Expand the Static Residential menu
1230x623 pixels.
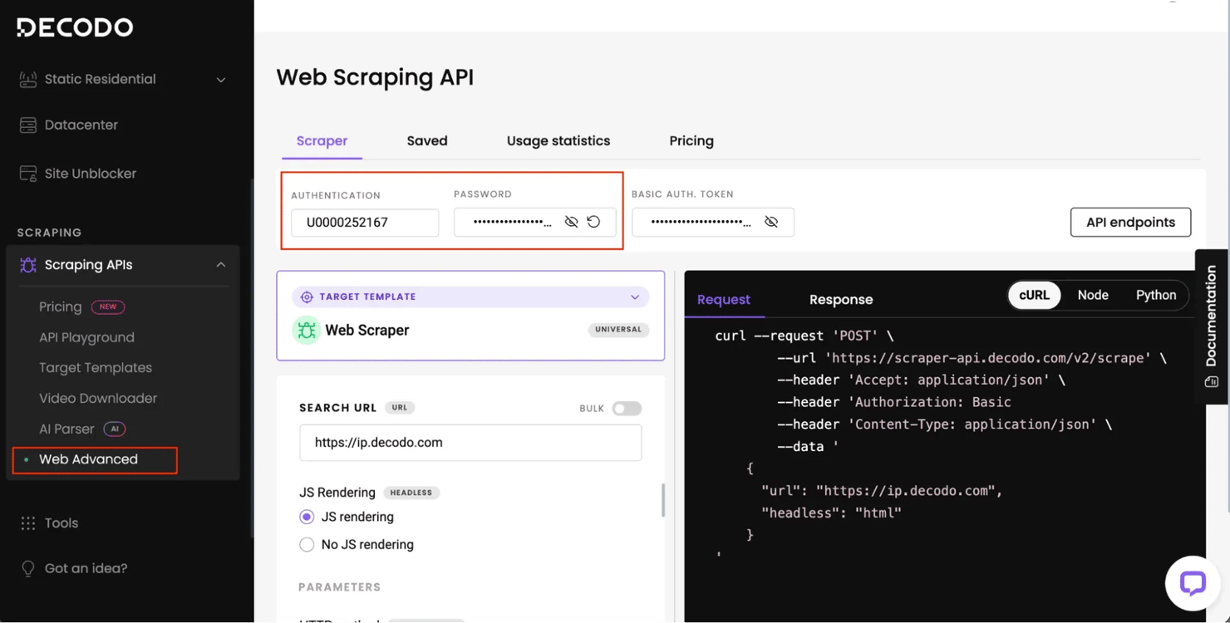pyautogui.click(x=221, y=80)
